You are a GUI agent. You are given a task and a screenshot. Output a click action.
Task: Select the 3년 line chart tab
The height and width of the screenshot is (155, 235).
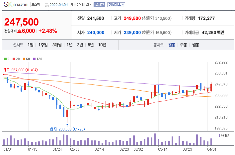pyautogui.click(x=80, y=45)
